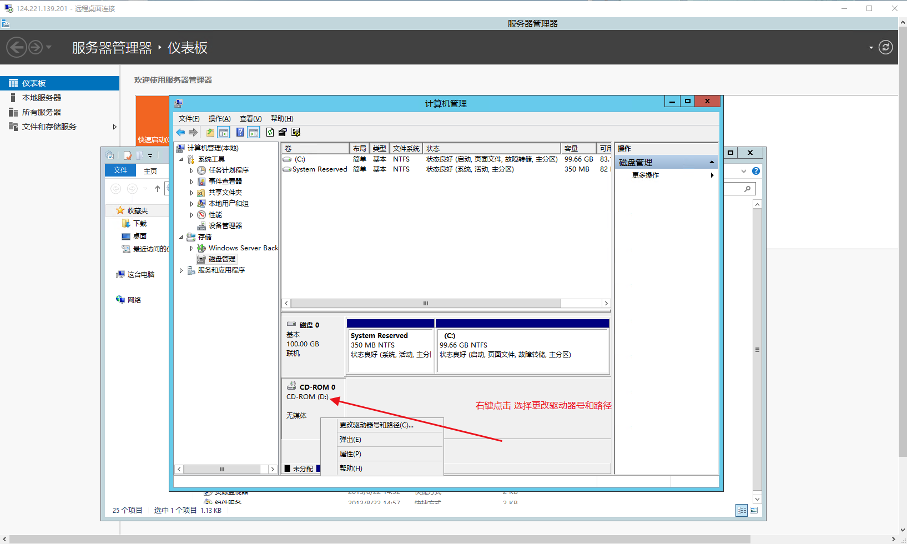Expand the 服务和应用程序 tree node
Screen dimensions: 907x544
click(181, 270)
